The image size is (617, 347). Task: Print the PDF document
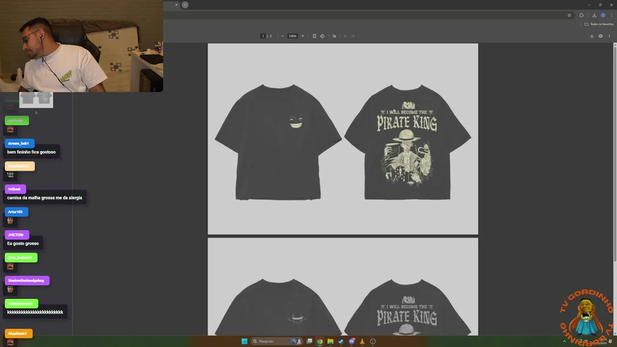pyautogui.click(x=601, y=36)
